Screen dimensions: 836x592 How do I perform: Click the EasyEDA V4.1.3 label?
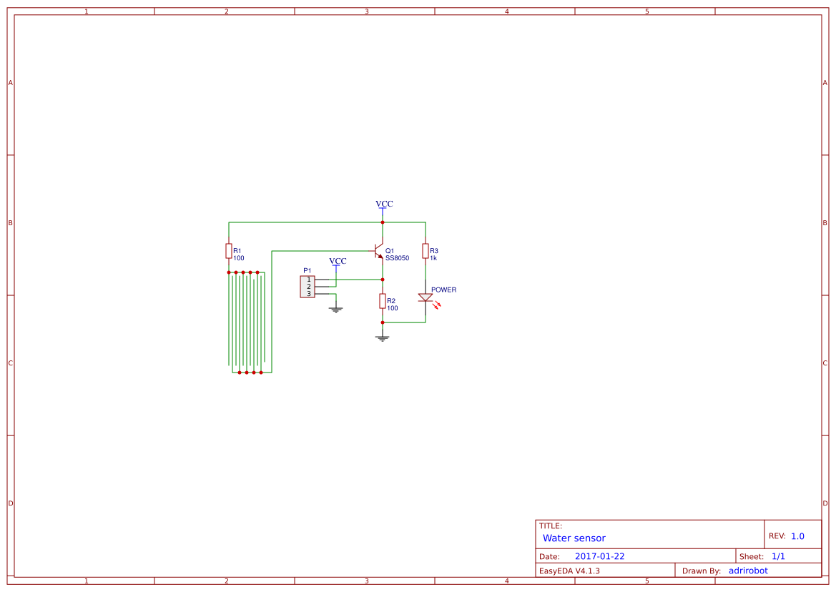click(x=569, y=570)
